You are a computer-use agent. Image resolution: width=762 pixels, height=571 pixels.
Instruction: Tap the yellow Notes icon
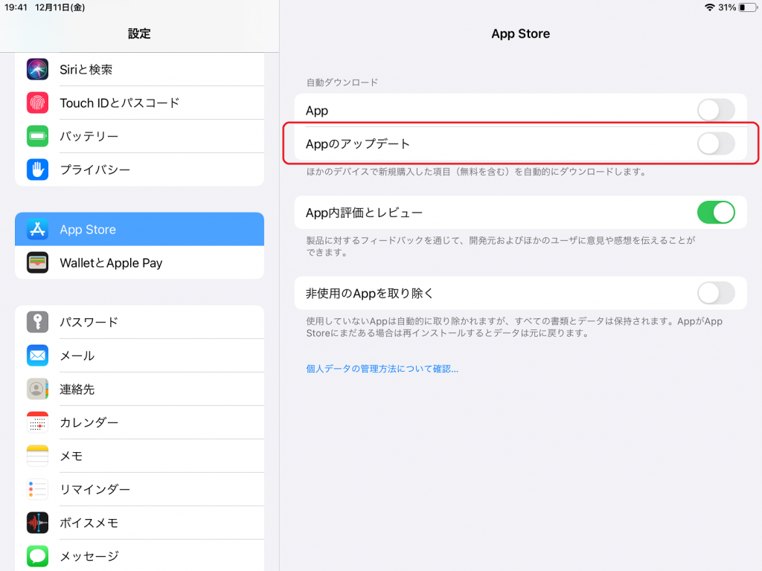click(37, 456)
